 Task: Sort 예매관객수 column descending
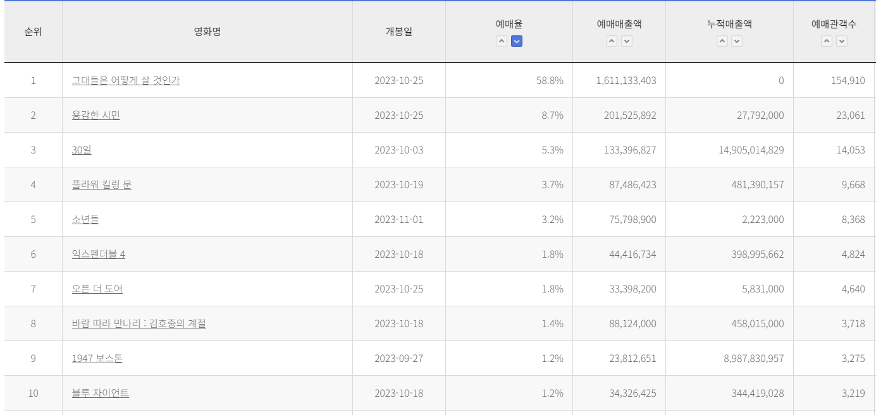(x=842, y=41)
